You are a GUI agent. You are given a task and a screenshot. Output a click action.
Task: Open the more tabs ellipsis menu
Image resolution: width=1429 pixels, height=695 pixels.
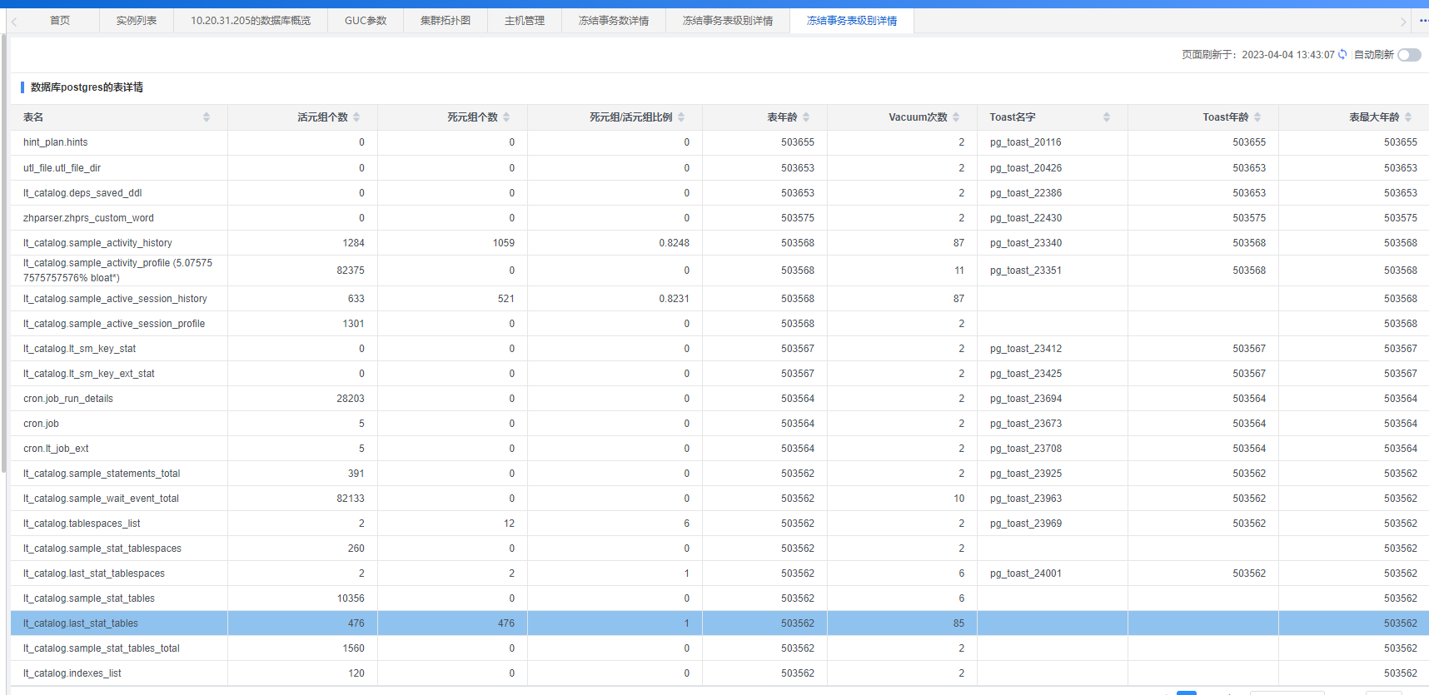1423,21
